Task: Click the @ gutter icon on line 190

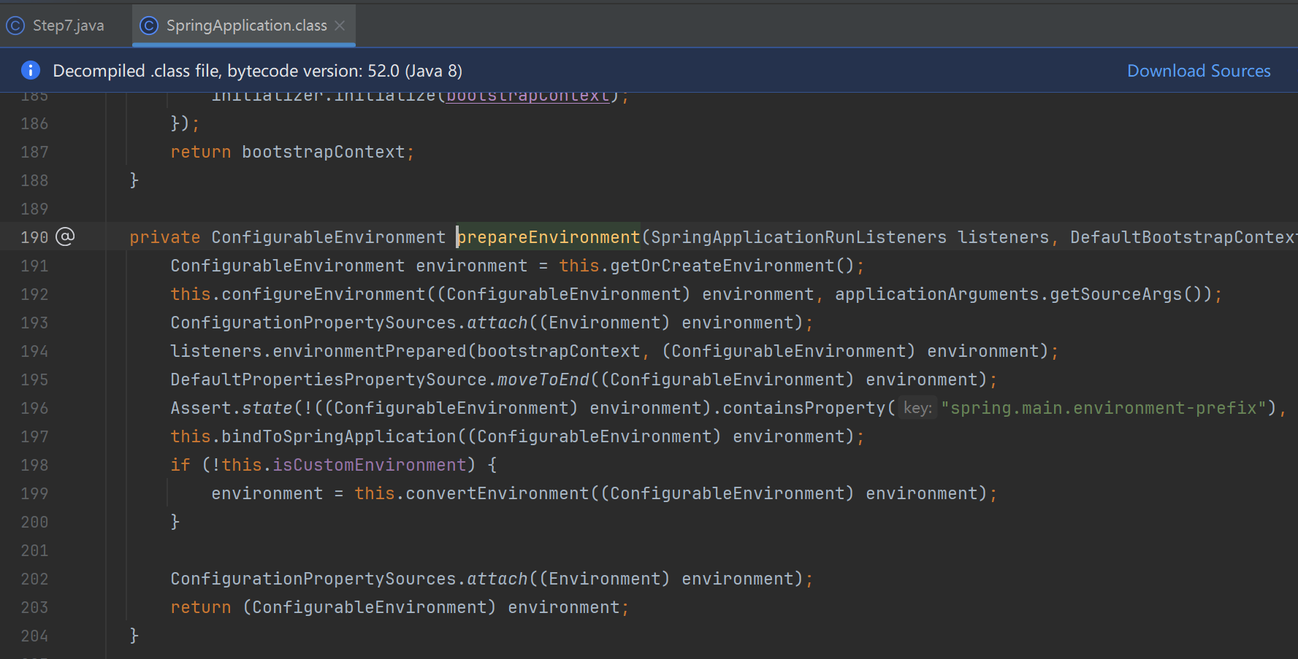Action: [65, 236]
